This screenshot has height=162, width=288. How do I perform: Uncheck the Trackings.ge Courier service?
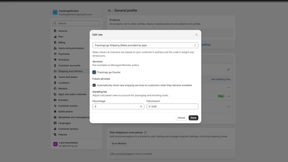[x=94, y=72]
